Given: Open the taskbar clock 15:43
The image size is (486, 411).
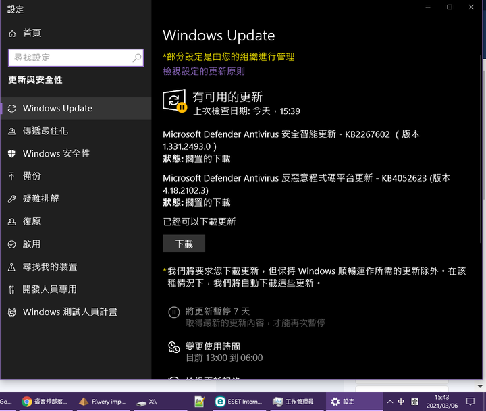Looking at the screenshot, I should click(x=441, y=402).
